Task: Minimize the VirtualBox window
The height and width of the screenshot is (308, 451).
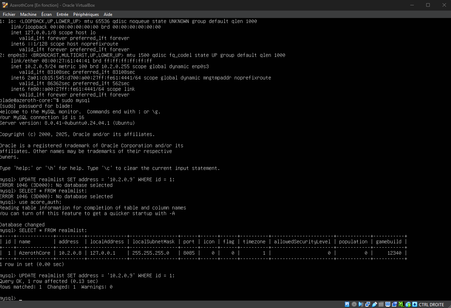Action: [x=412, y=5]
